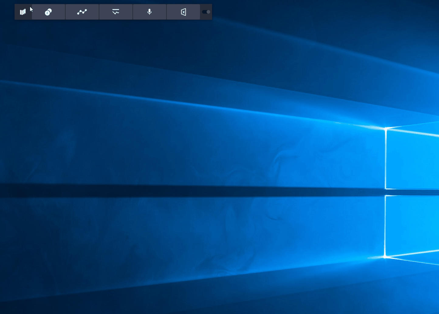This screenshot has height=314, width=439.
Task: Open the Excel sheet icon
Action: 183,12
